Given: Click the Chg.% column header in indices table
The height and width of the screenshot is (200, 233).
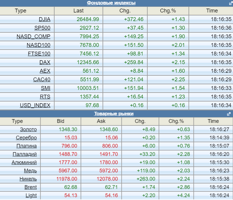Looking at the screenshot, I should pyautogui.click(x=168, y=11).
